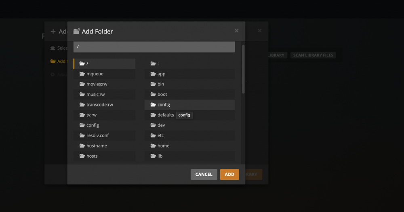Click the folder icon beside hosts

(x=82, y=156)
